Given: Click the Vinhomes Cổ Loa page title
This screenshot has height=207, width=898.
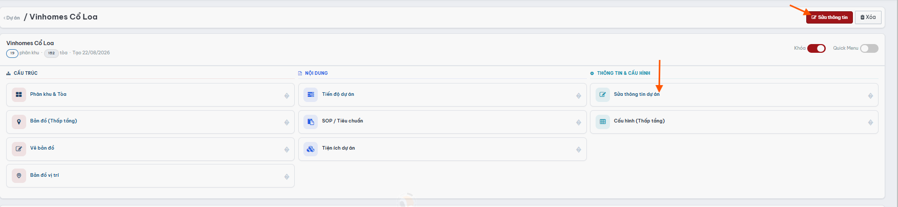Looking at the screenshot, I should [64, 17].
